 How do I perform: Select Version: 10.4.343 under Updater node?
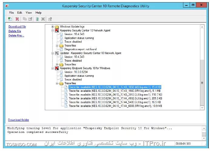click(x=74, y=57)
